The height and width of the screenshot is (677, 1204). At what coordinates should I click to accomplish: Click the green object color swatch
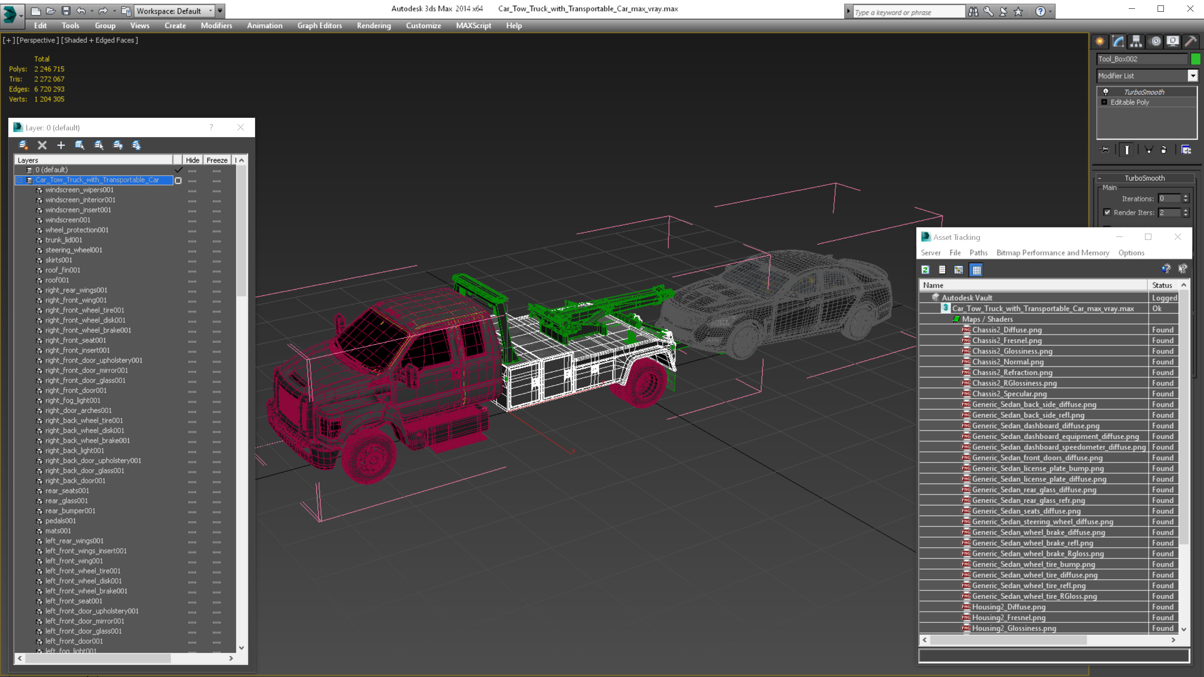click(x=1196, y=59)
